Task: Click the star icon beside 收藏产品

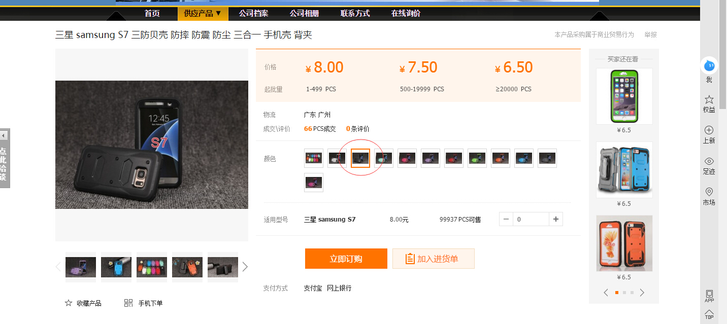Action: (69, 303)
